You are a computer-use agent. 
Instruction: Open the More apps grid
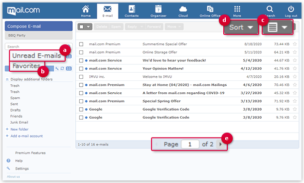click(237, 11)
